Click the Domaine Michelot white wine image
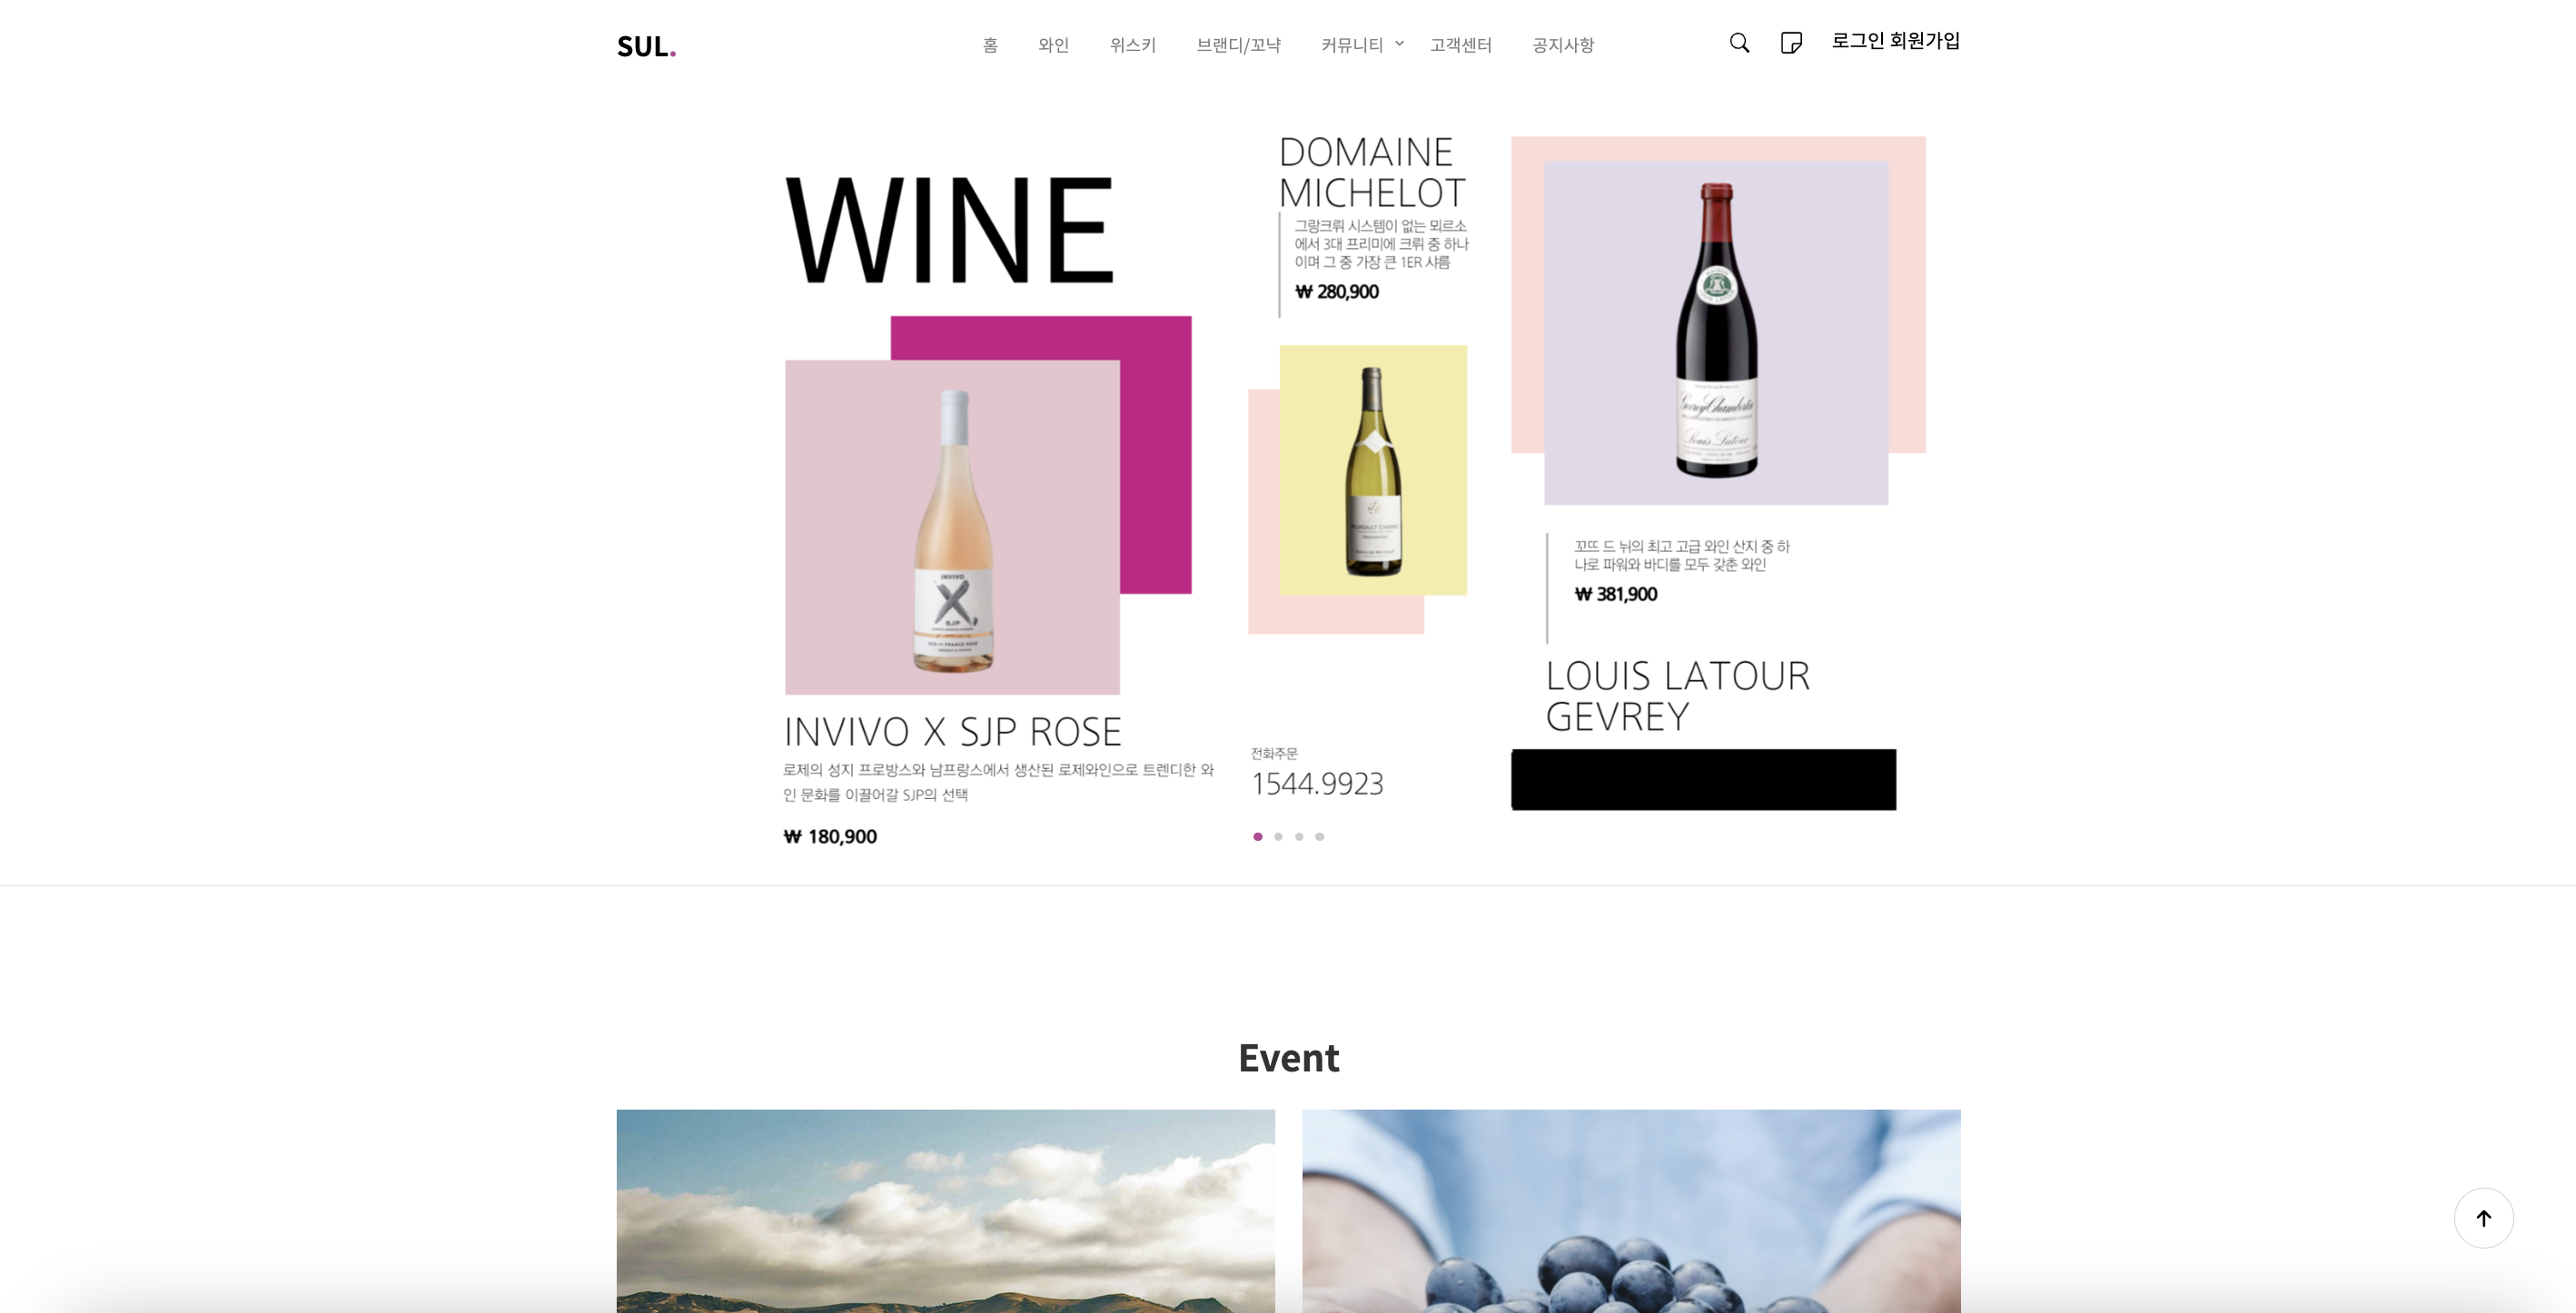Image resolution: width=2576 pixels, height=1313 pixels. [x=1373, y=470]
